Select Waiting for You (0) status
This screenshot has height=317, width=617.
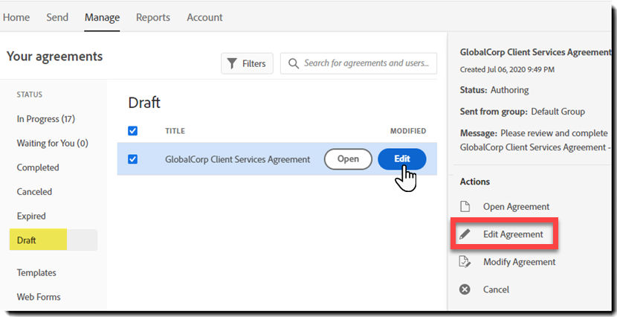pyautogui.click(x=52, y=144)
